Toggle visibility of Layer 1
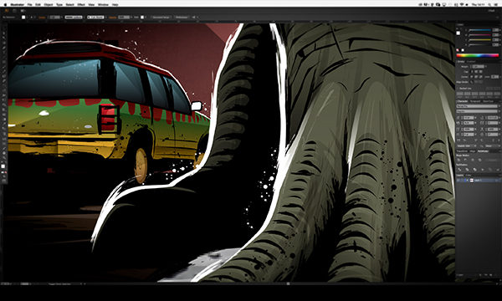This screenshot has height=301, width=502. pos(458,181)
